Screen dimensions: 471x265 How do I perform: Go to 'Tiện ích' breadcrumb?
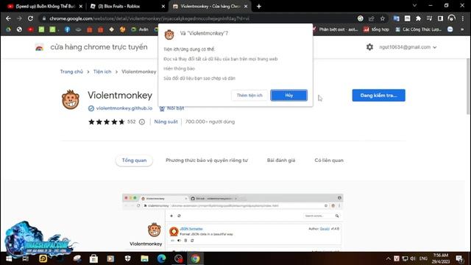(102, 71)
